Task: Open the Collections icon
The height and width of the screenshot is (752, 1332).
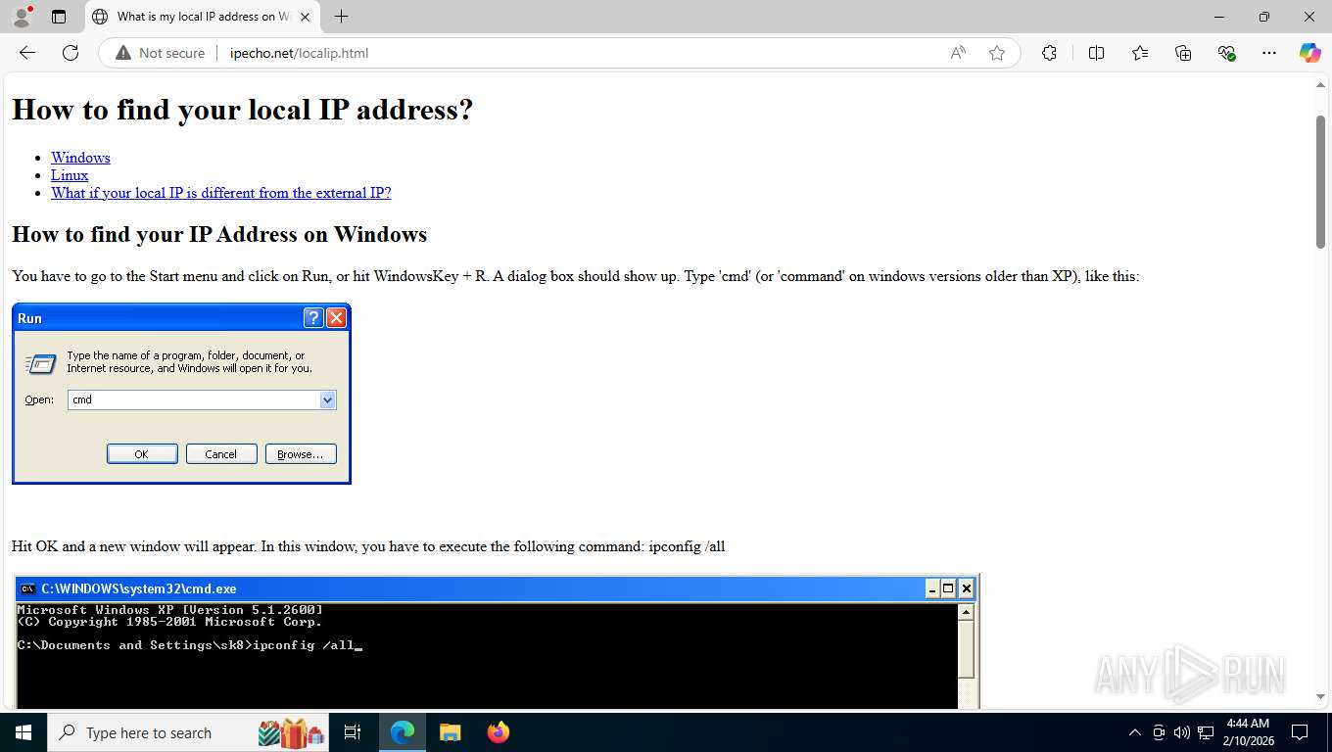Action: pos(1183,53)
